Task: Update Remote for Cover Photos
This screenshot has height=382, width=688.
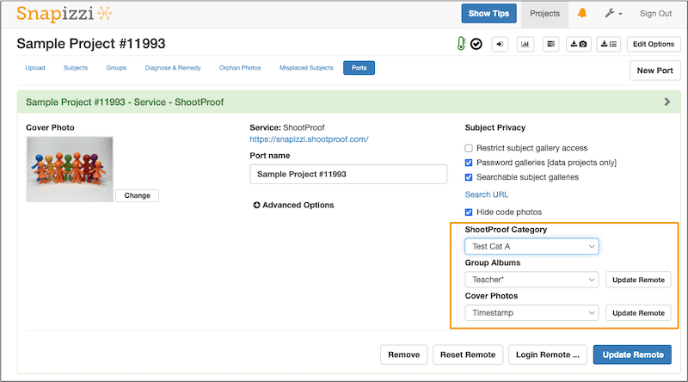Action: 638,313
